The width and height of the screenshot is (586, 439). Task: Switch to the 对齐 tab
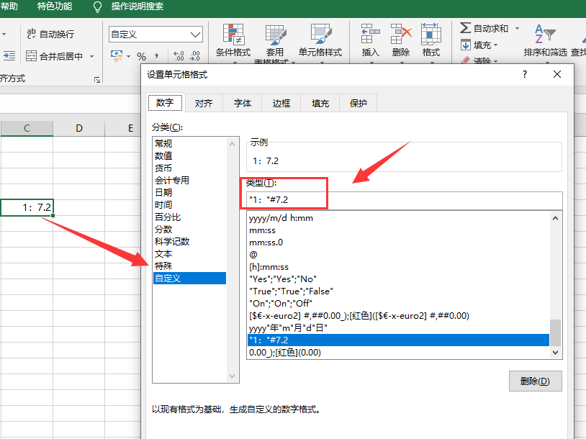click(204, 103)
